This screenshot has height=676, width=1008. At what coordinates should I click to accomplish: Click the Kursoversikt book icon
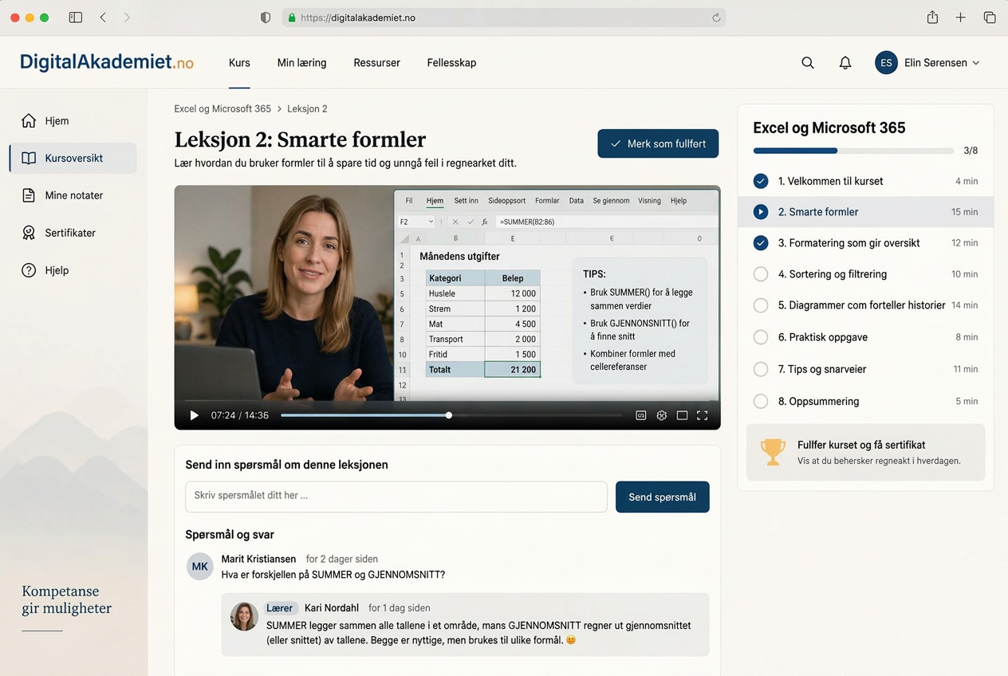(x=29, y=158)
